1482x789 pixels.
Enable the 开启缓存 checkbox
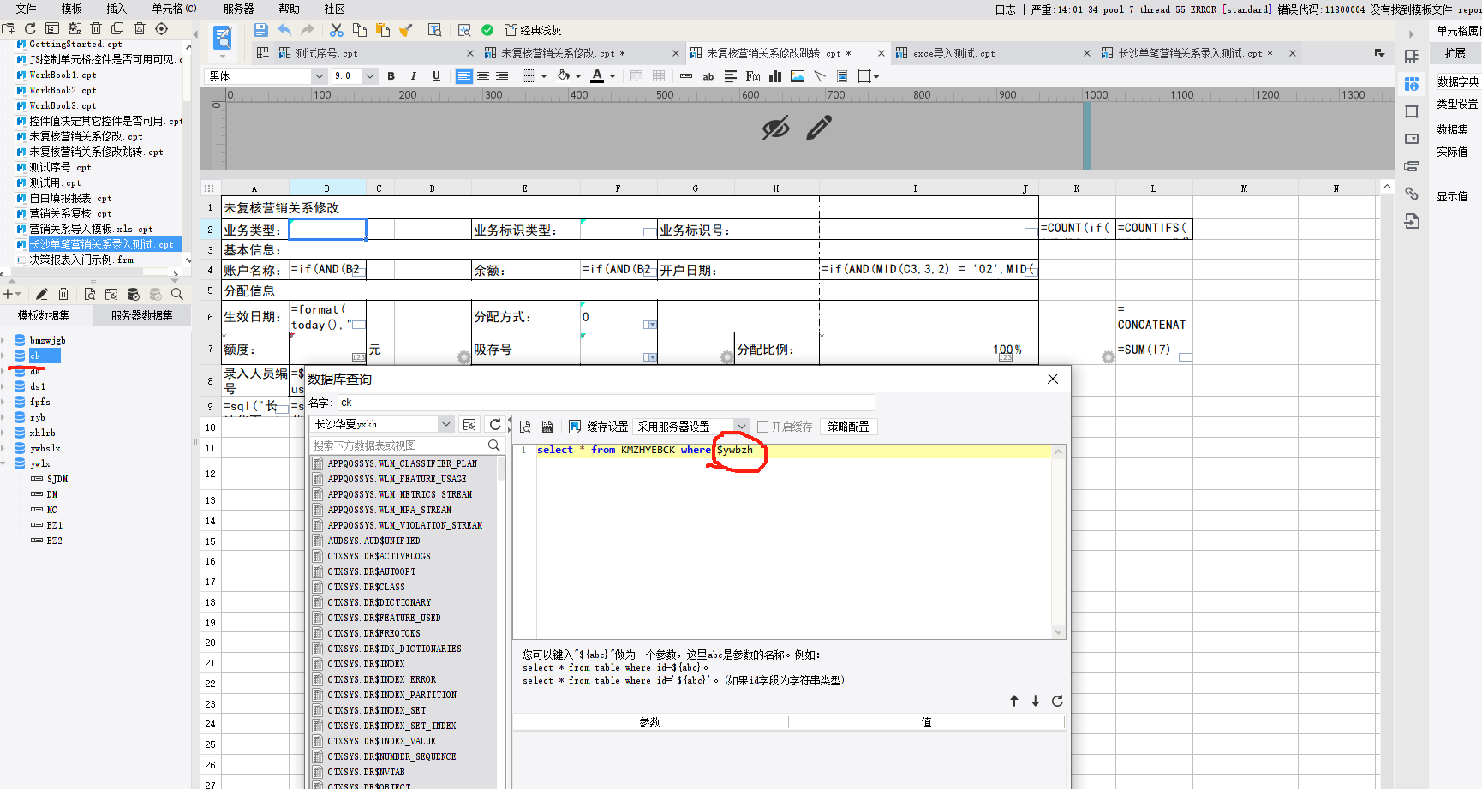pos(762,427)
